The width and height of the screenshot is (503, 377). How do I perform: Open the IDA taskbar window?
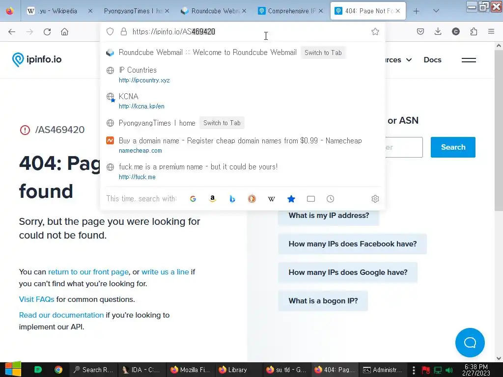[x=141, y=370]
